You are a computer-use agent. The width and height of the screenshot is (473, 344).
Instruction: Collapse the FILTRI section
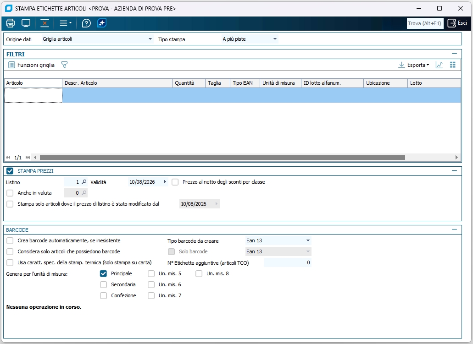click(x=454, y=54)
